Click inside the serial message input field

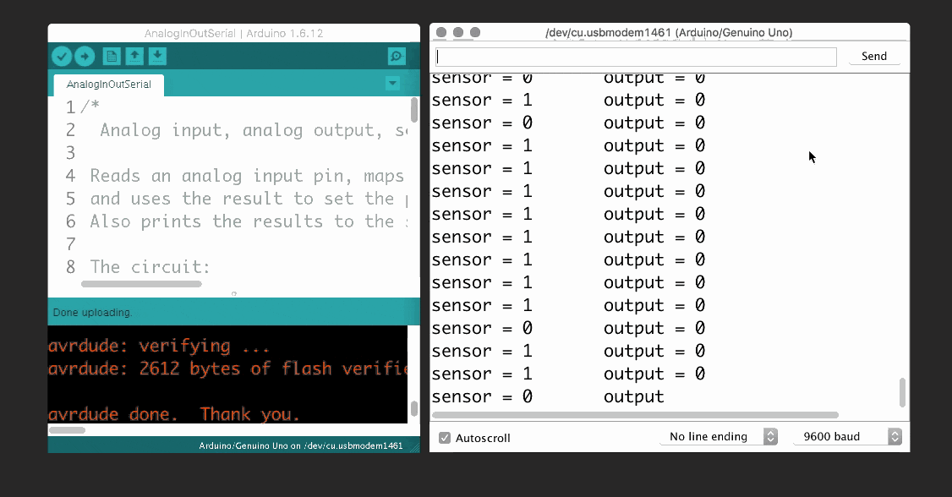pos(634,56)
